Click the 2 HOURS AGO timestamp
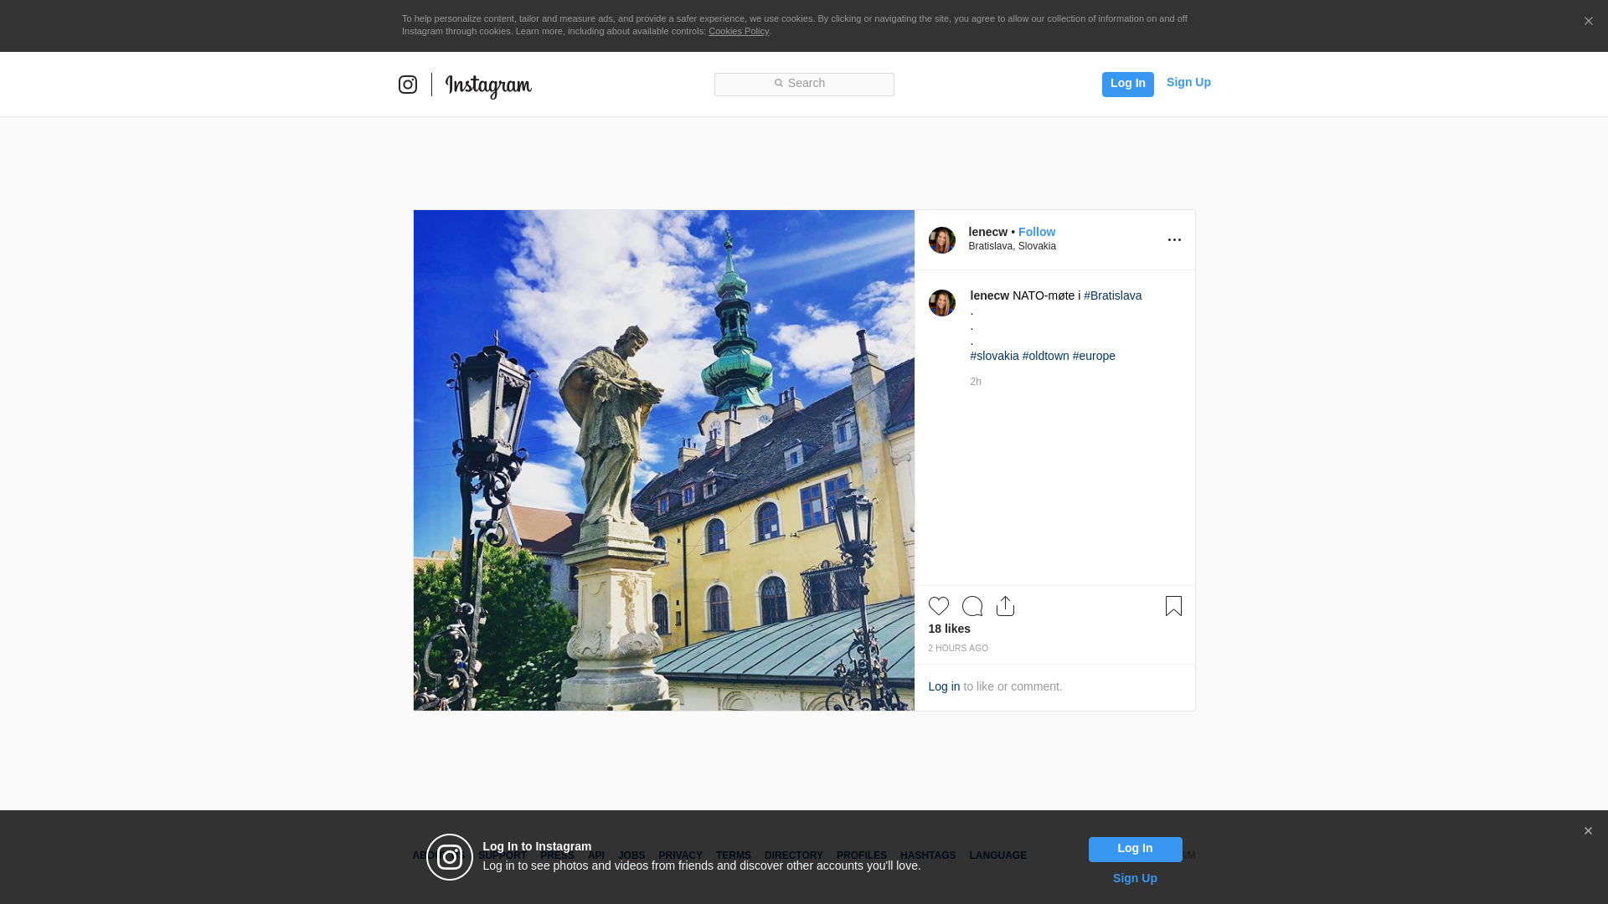The height and width of the screenshot is (904, 1608). point(958,649)
